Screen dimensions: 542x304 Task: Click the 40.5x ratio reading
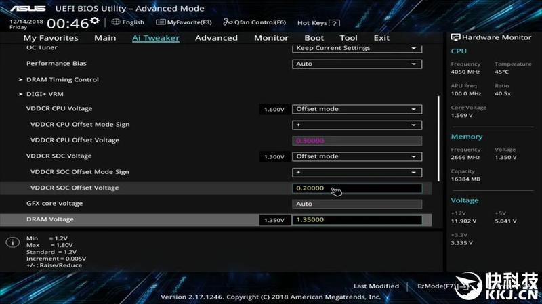point(503,93)
